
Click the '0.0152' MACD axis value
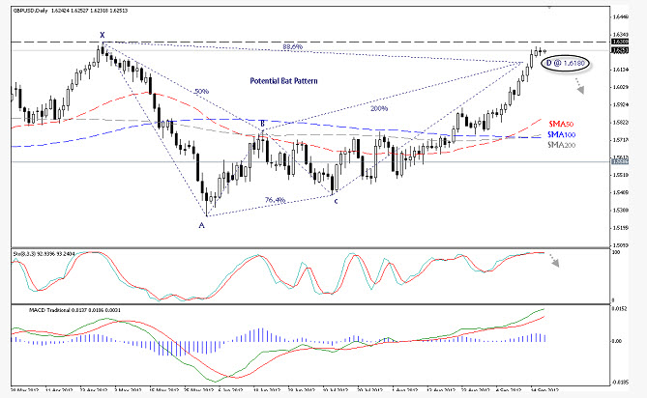619,308
